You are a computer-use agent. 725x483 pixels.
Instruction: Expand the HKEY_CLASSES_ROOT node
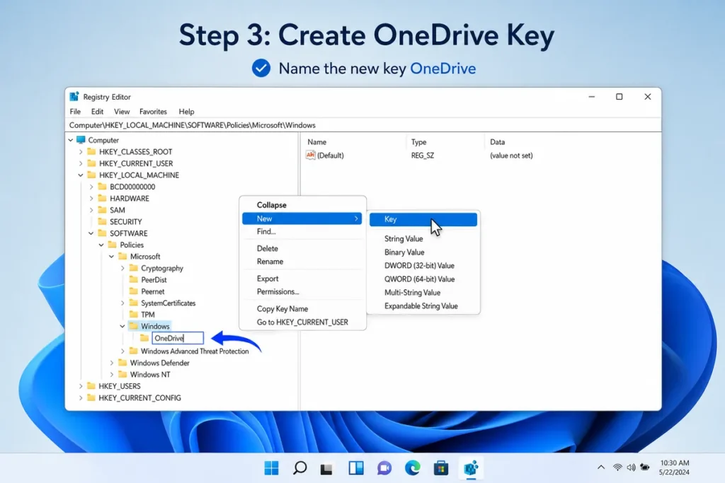[x=81, y=151]
